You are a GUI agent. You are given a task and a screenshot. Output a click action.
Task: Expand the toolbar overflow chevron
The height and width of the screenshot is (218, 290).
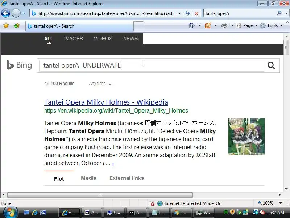coord(287,23)
